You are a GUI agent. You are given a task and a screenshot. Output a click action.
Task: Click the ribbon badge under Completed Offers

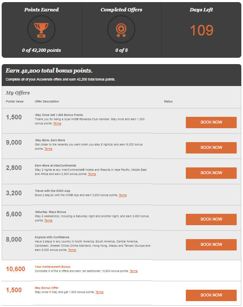[x=121, y=30]
